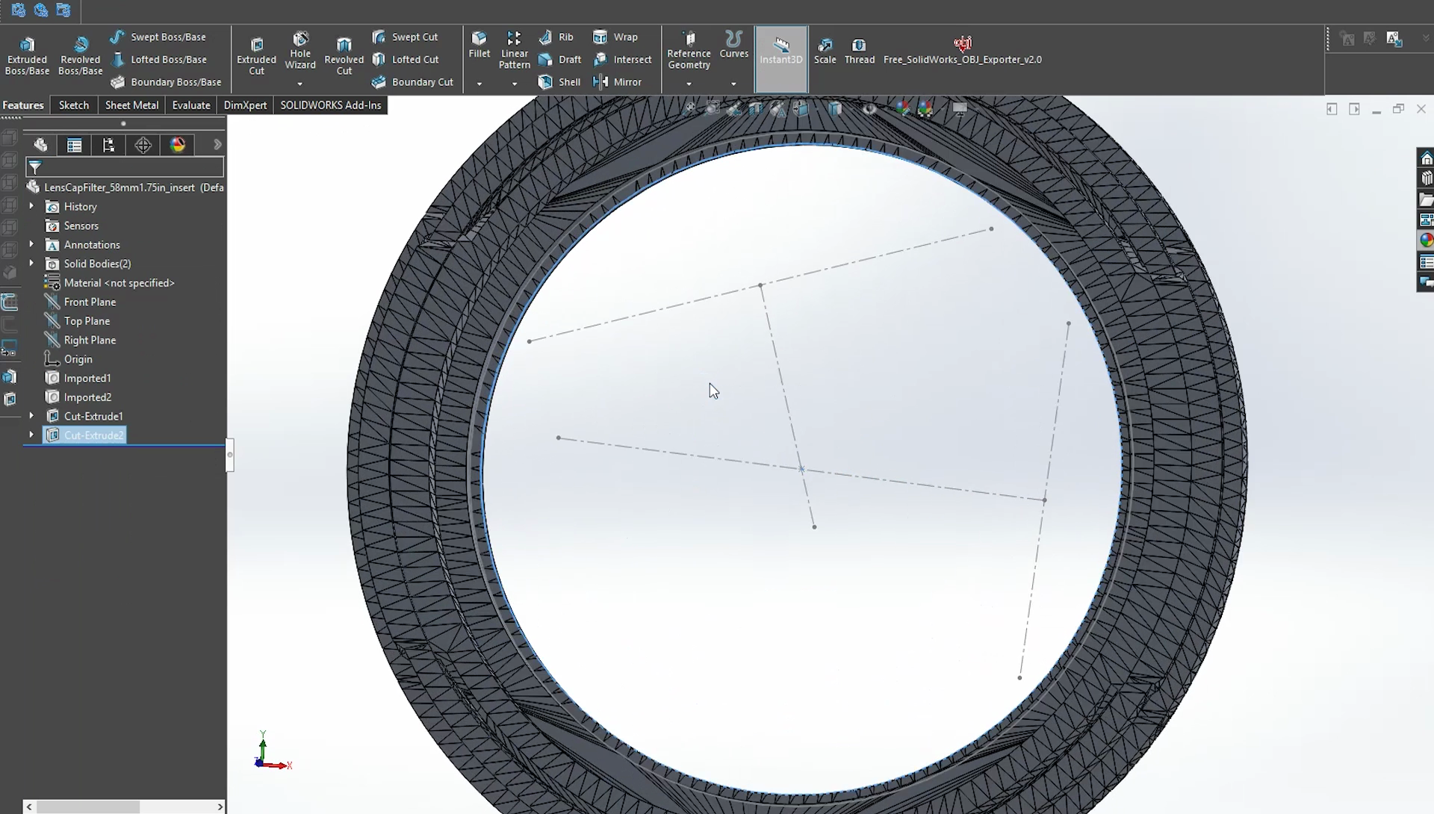This screenshot has height=814, width=1434.
Task: Open Fillet dropdown arrow
Action: 479,84
